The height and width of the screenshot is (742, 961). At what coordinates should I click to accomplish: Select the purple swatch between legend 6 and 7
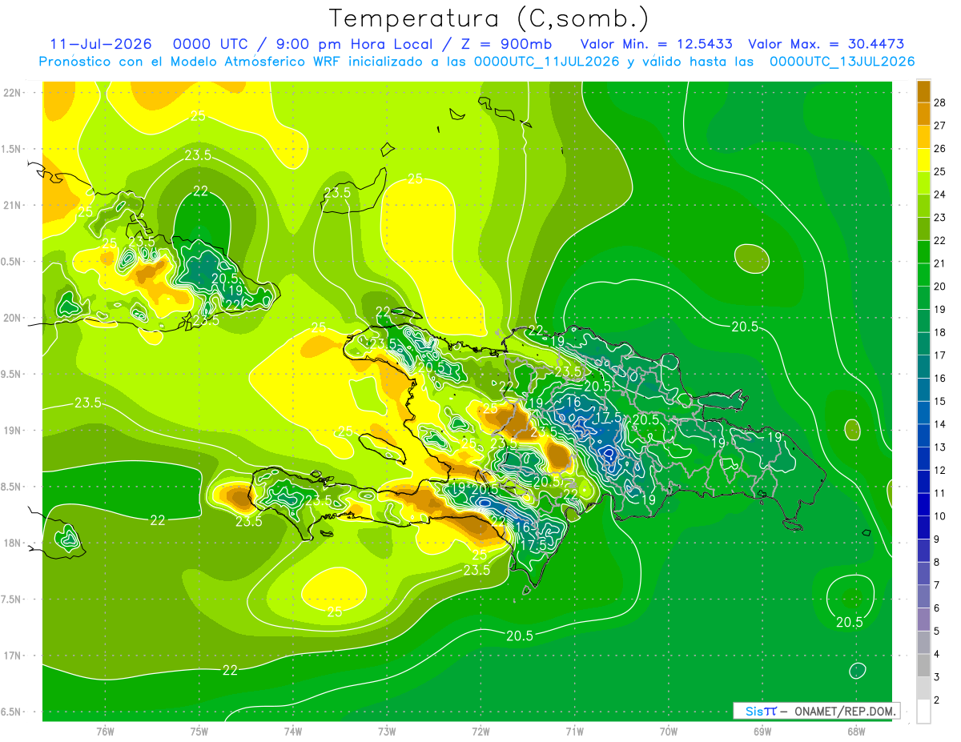[x=923, y=596]
